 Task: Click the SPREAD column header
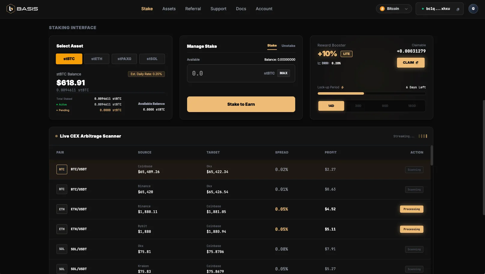(x=282, y=152)
